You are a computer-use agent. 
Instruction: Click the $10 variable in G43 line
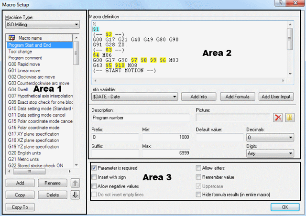pos(120,65)
